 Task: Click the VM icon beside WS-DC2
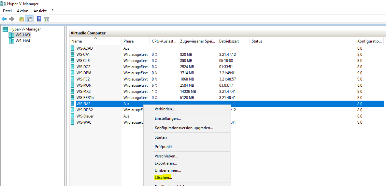click(x=73, y=67)
